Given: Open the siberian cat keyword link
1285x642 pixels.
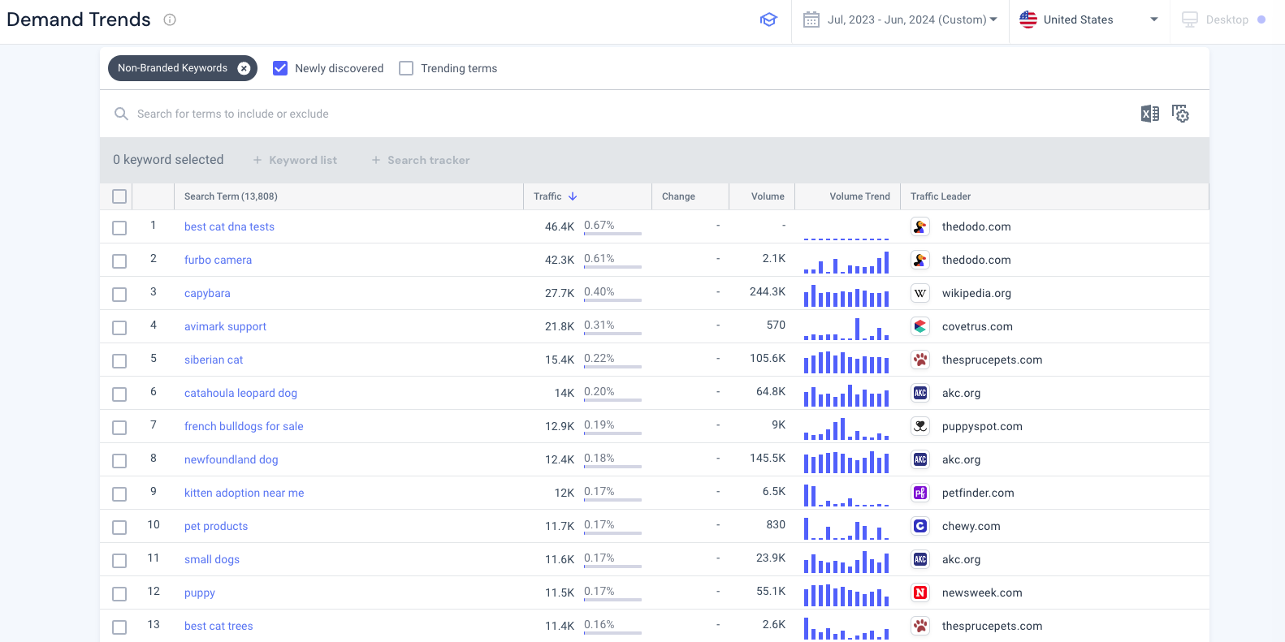Looking at the screenshot, I should point(214,360).
